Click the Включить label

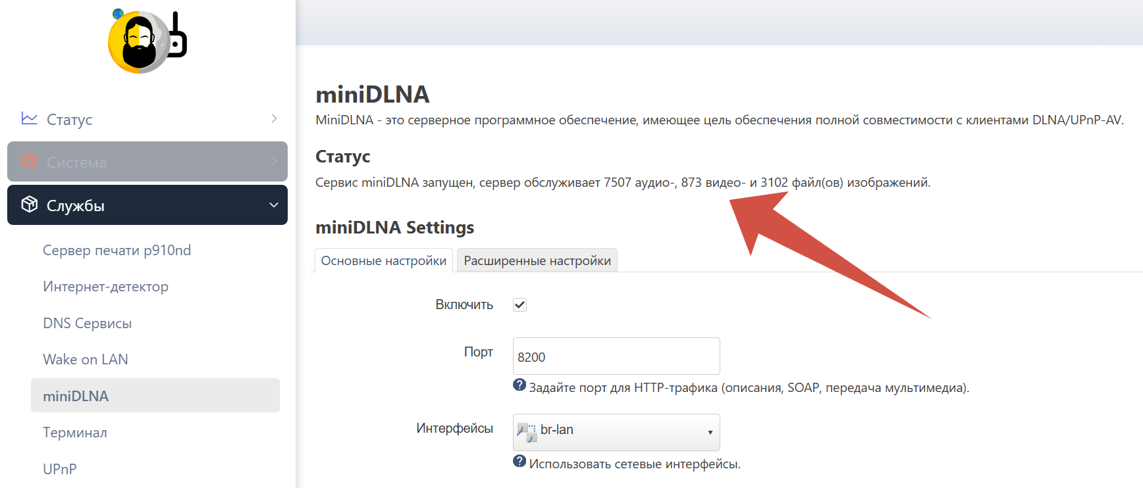464,305
